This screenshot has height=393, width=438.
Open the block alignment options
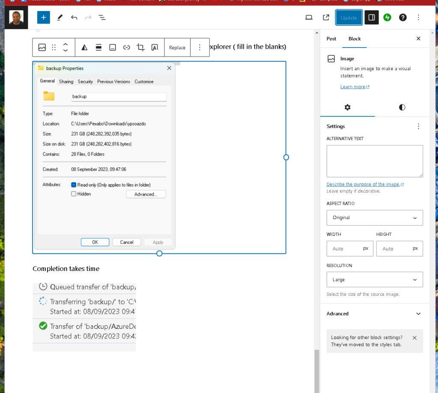pos(98,48)
